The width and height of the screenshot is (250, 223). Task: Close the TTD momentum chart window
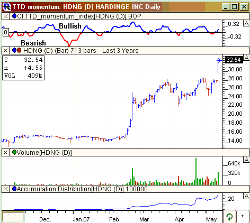pos(244,7)
